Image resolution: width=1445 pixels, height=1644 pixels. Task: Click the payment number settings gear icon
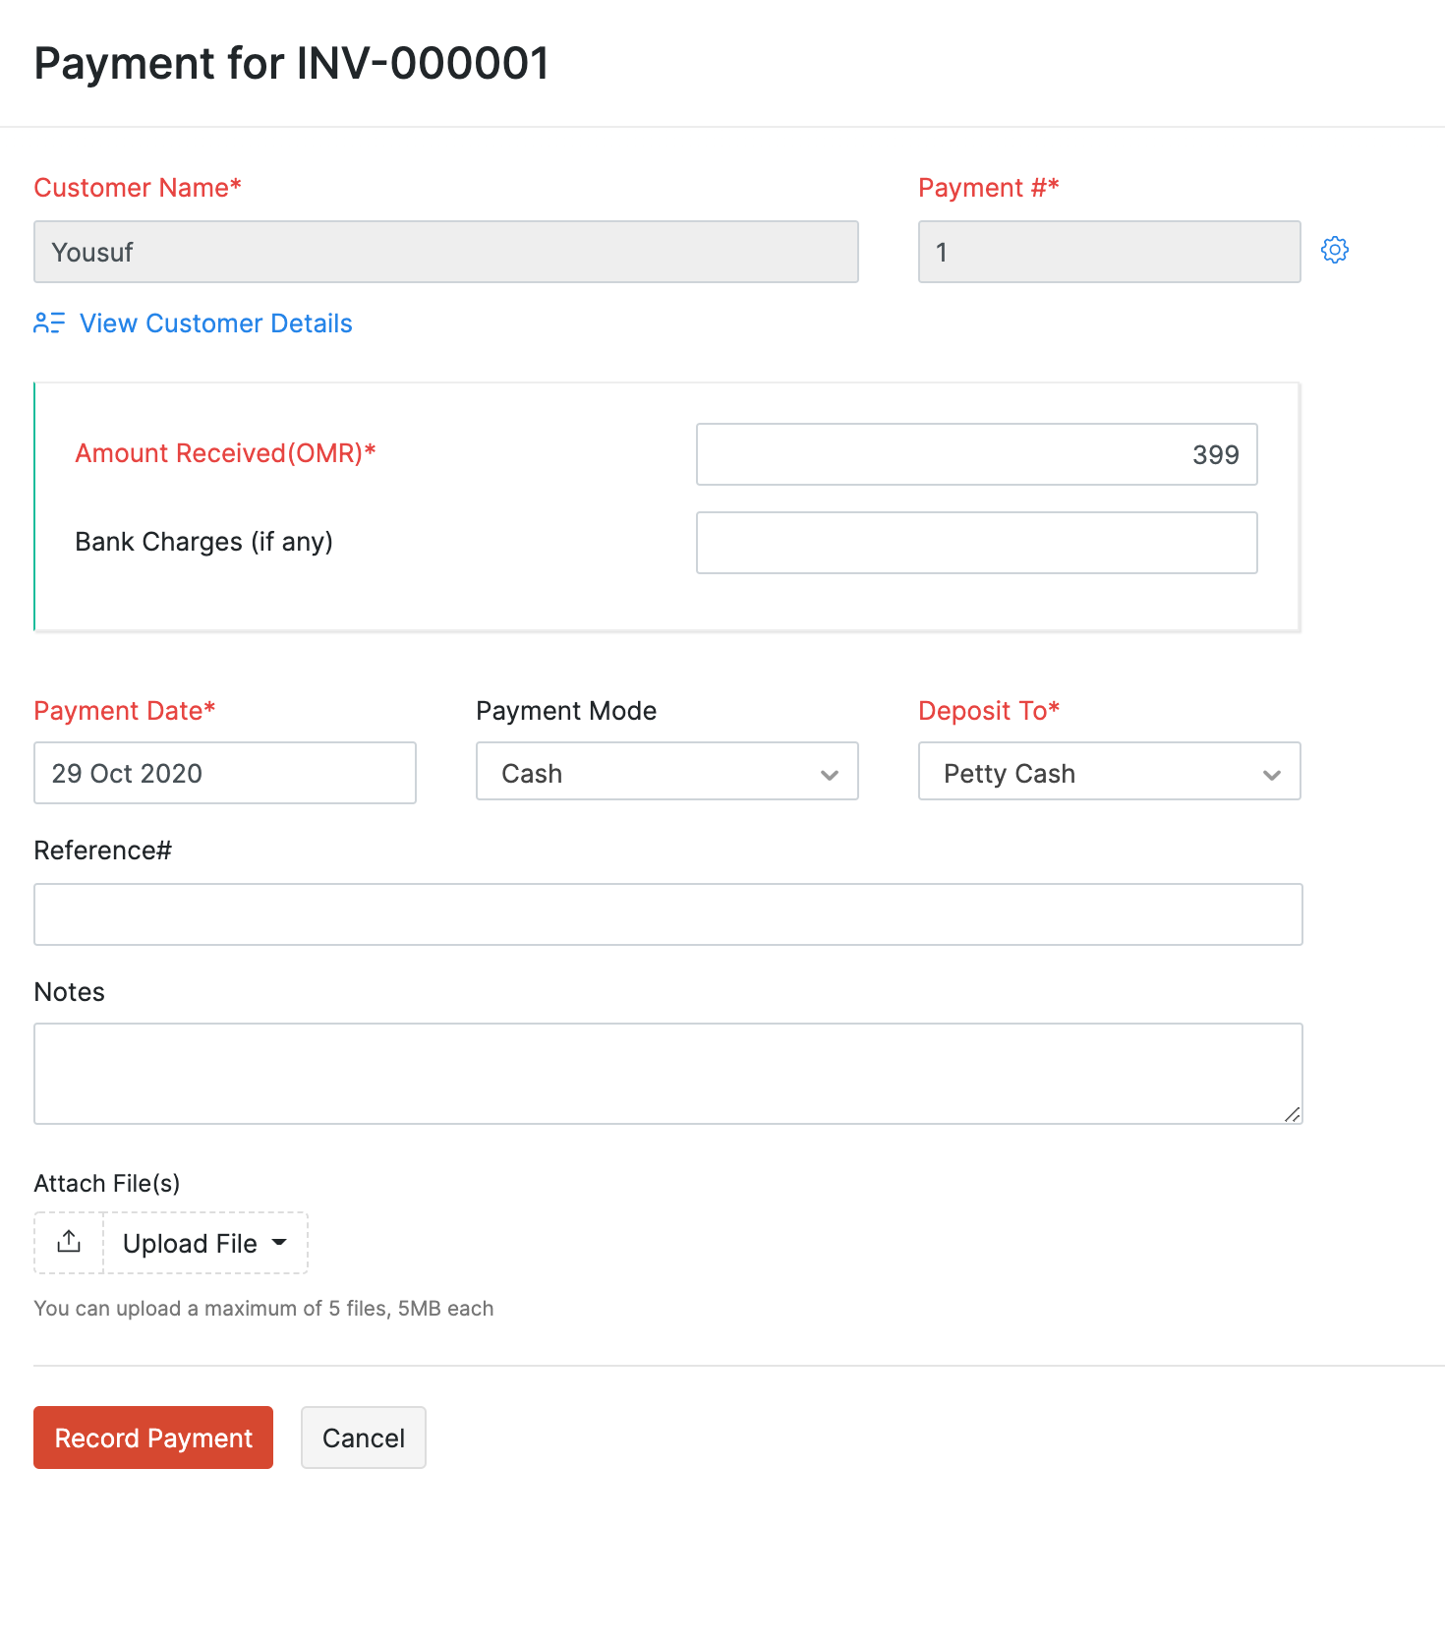coord(1334,250)
